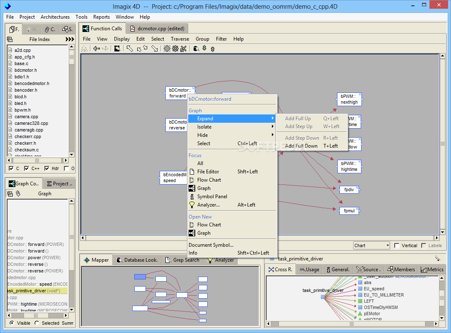Expand right side of fpdiv node
The image size is (451, 333).
(359, 190)
